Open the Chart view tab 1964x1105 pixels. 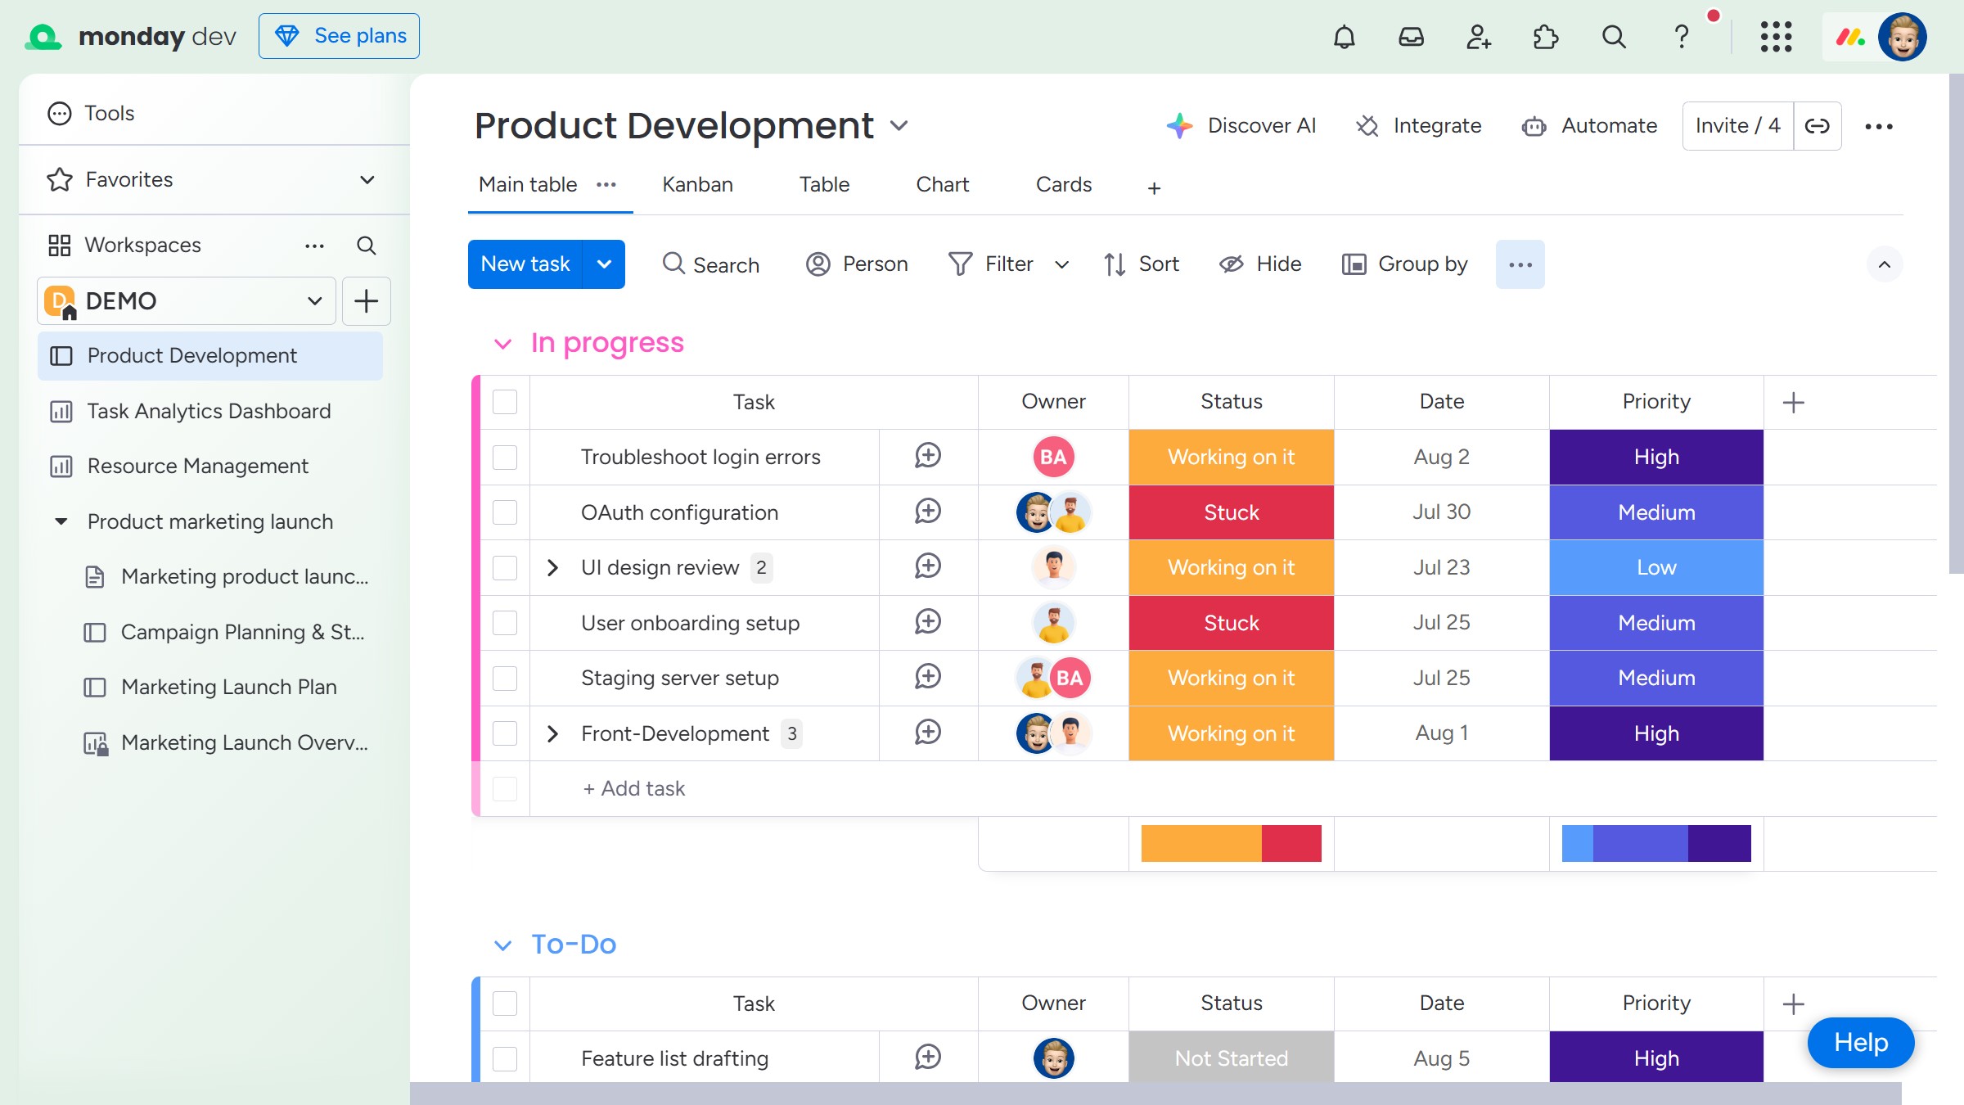point(942,185)
